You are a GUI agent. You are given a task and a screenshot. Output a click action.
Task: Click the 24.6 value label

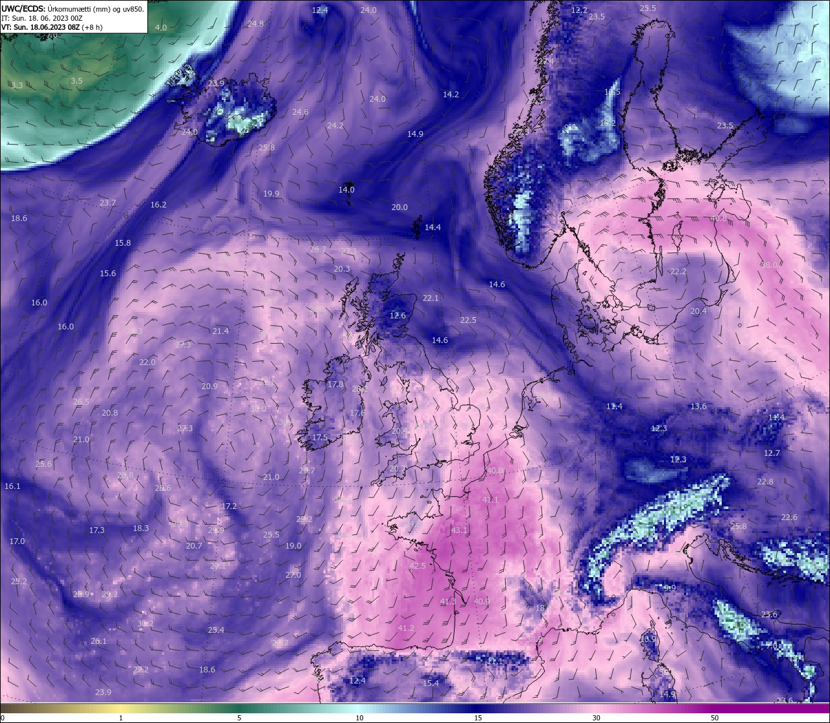[x=300, y=112]
